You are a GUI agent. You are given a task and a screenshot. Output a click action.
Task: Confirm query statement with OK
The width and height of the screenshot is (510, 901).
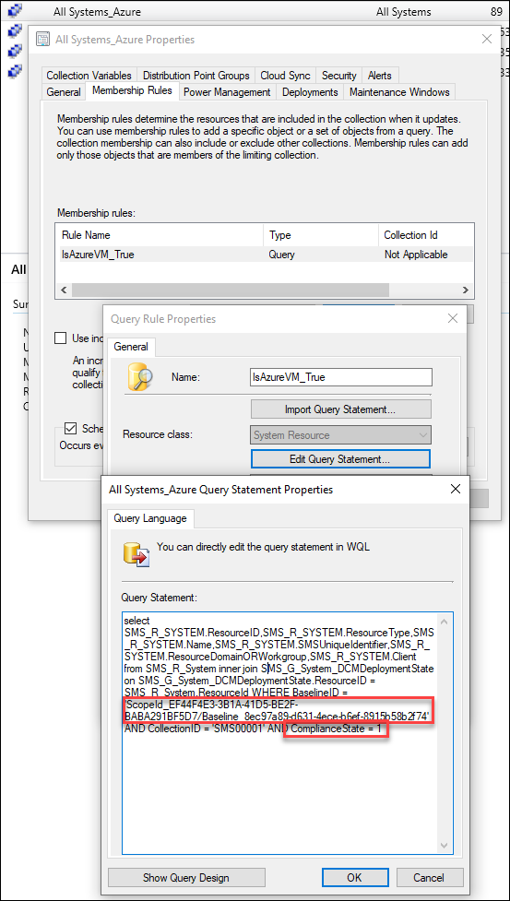click(354, 877)
